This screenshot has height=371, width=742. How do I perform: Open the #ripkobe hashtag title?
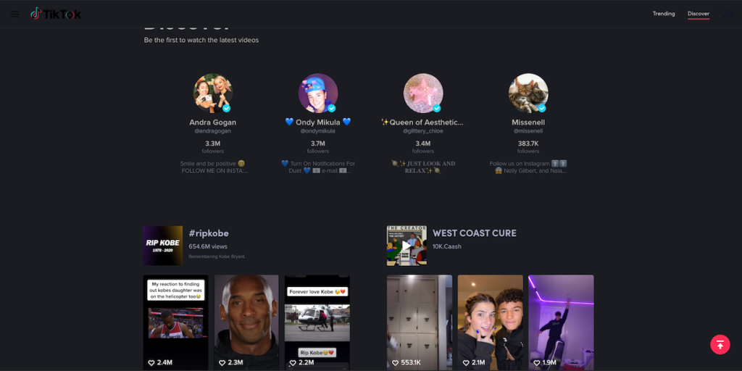(209, 233)
